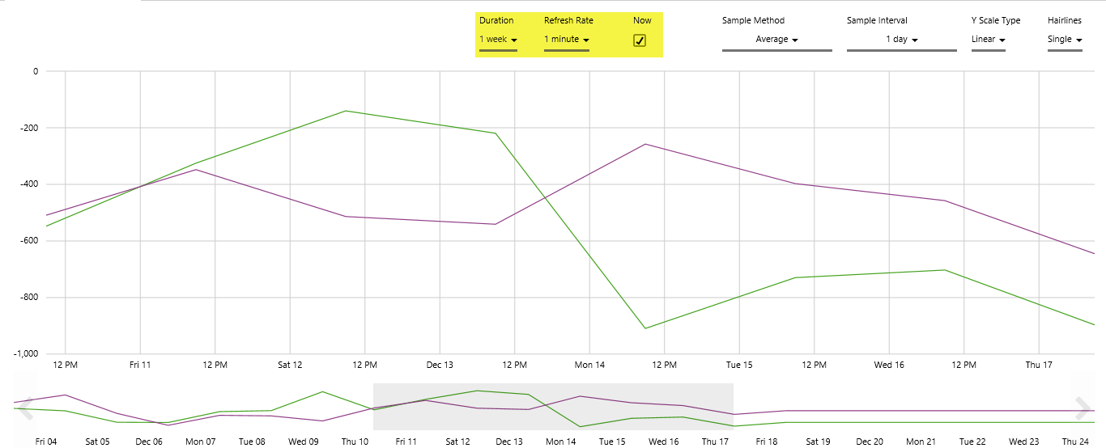Open Hairlines dropdown set to Single

pos(1065,40)
